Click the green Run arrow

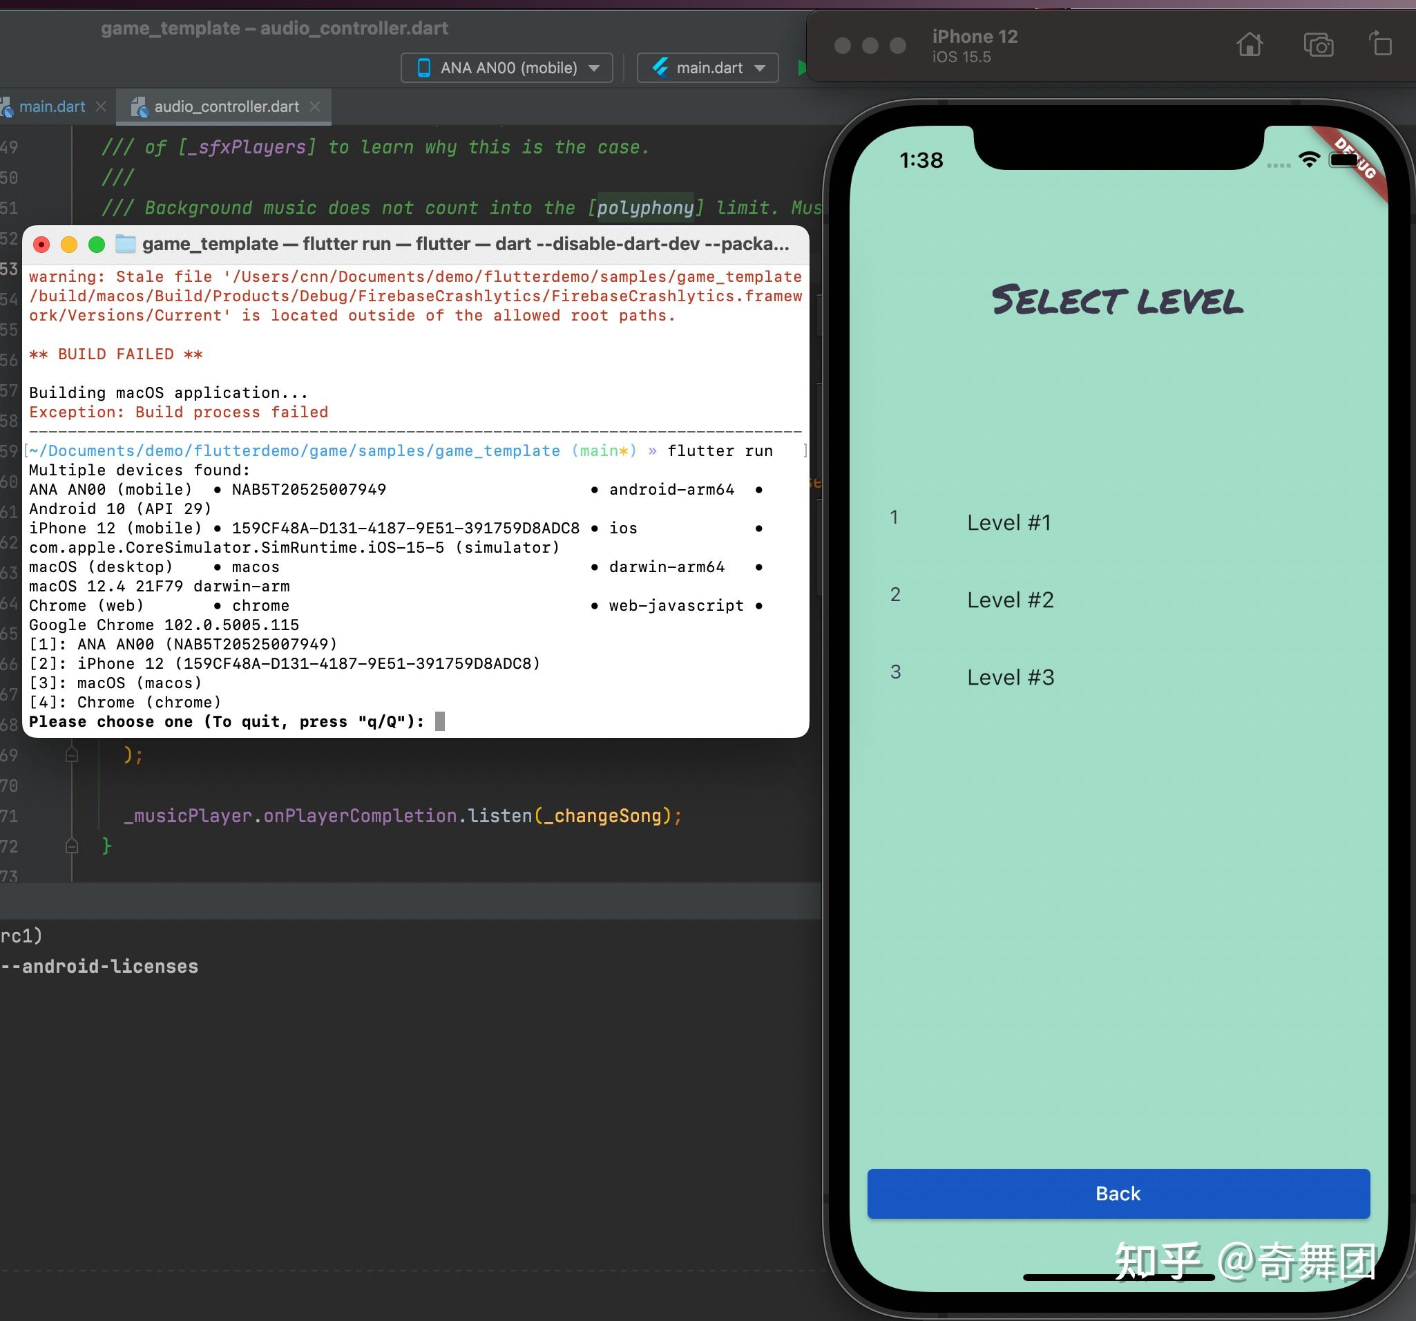(x=802, y=68)
